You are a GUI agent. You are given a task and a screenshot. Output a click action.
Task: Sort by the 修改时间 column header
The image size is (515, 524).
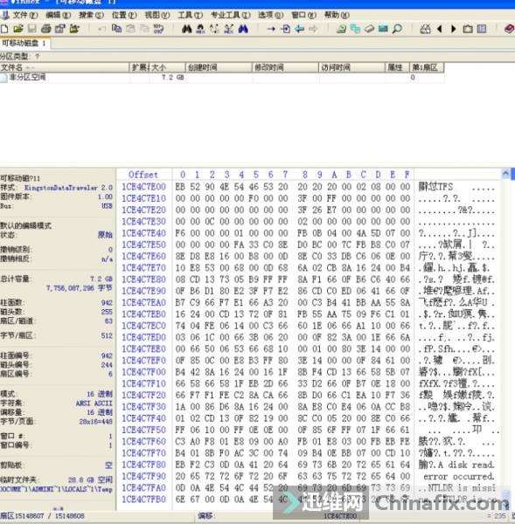coord(285,67)
